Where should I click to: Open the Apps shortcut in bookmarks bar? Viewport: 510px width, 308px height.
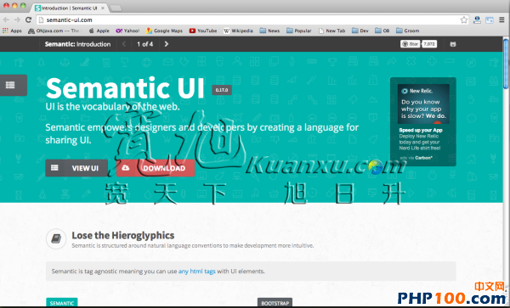12,31
